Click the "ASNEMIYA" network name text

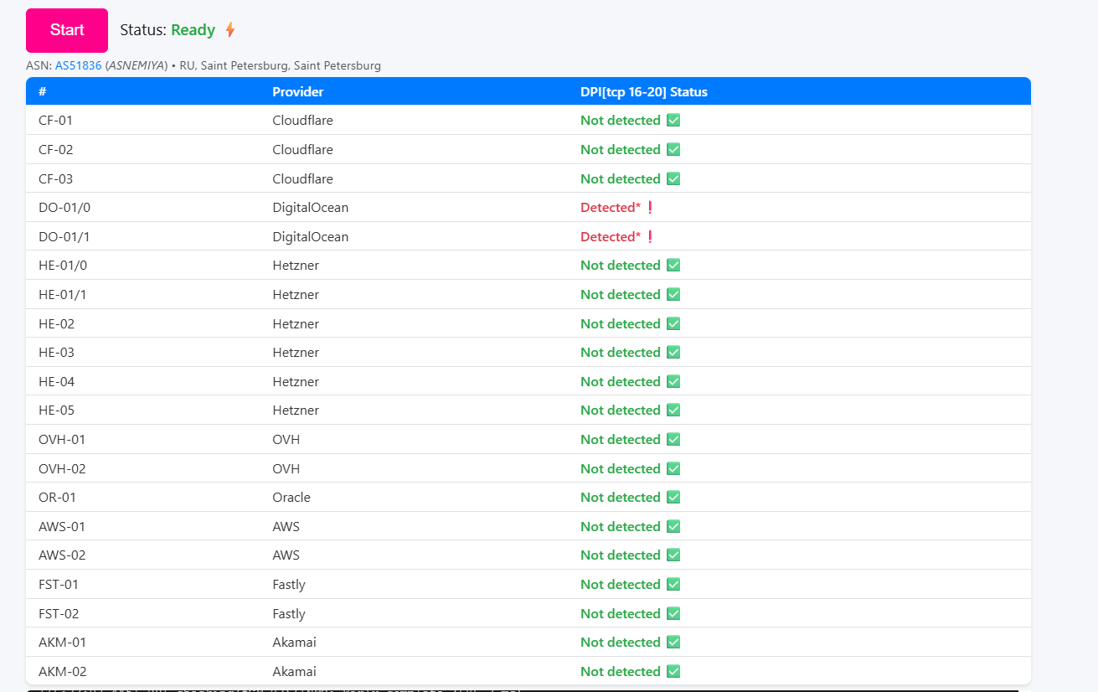coord(136,65)
